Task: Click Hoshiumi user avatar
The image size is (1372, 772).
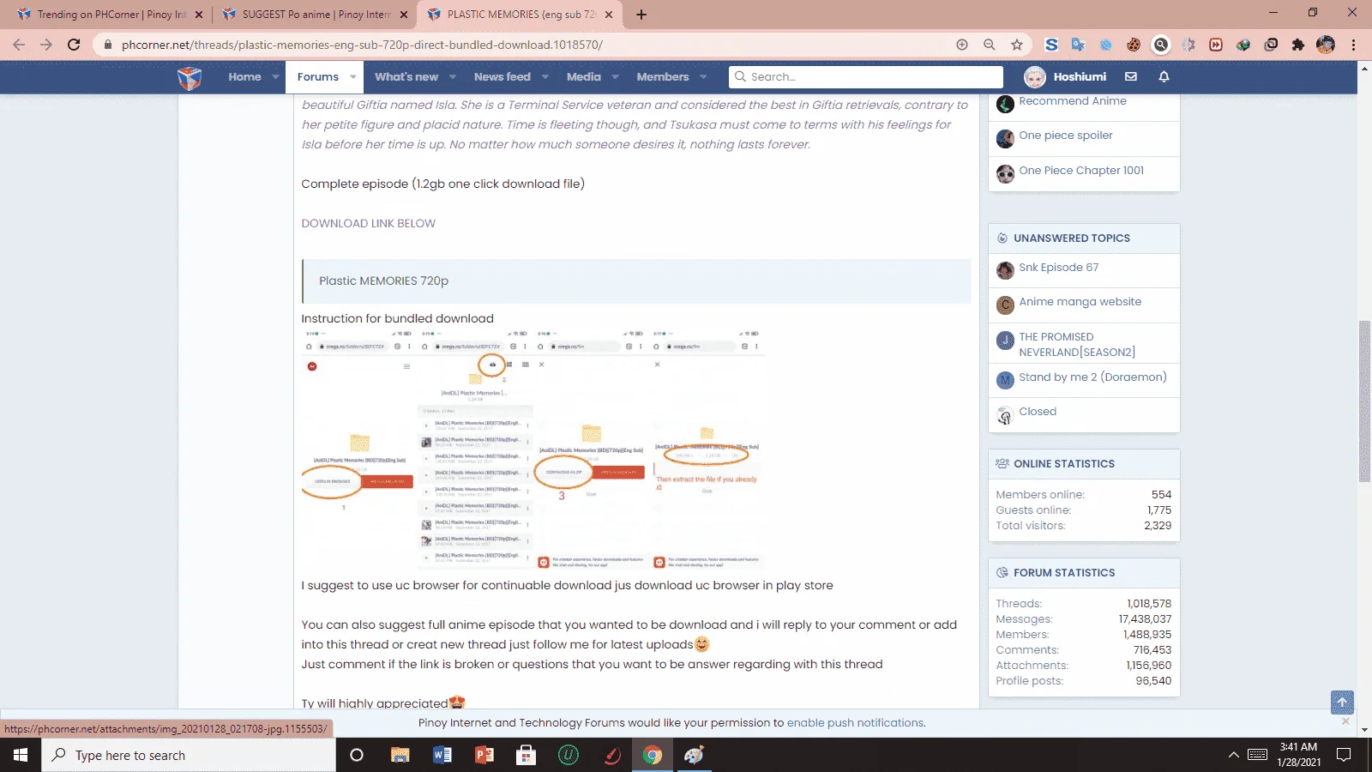Action: 1035,77
